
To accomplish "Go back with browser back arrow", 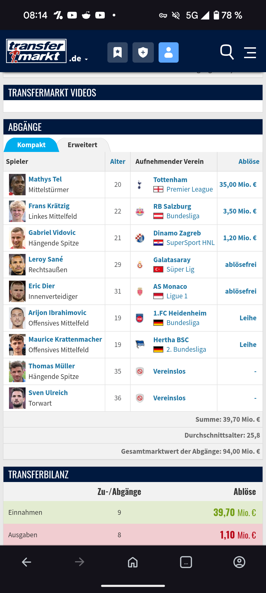I will click(x=26, y=562).
